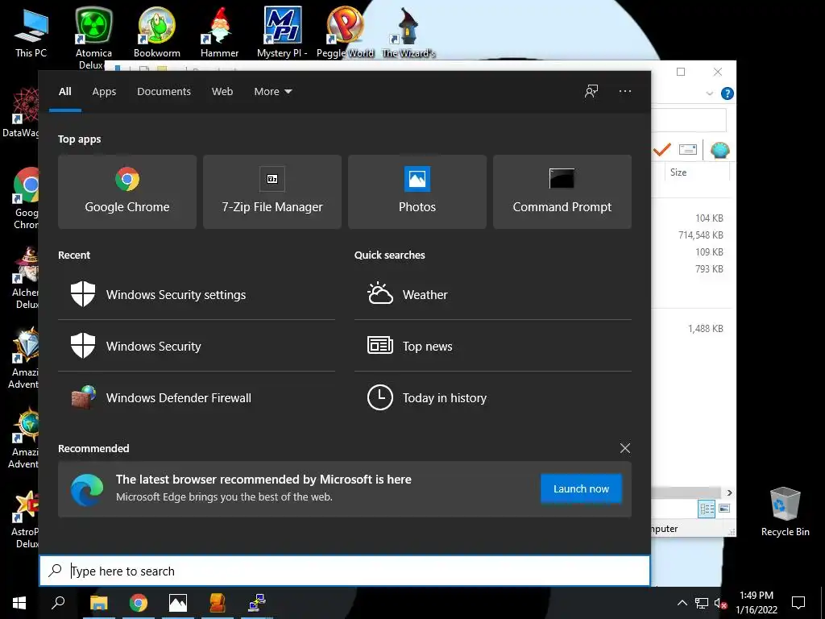Screen dimensions: 825x619
Task: Launch 7-Zip File Manager tile
Action: 272,192
